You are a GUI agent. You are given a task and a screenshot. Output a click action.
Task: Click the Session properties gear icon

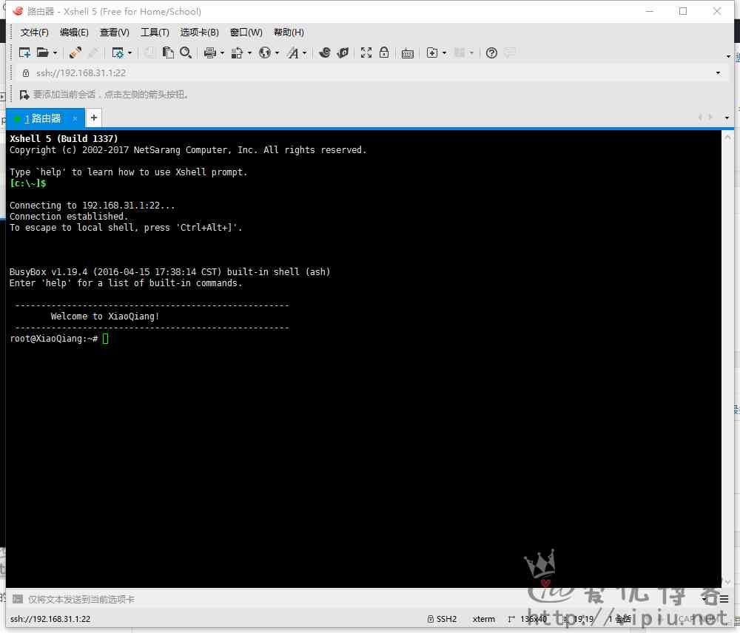click(118, 53)
